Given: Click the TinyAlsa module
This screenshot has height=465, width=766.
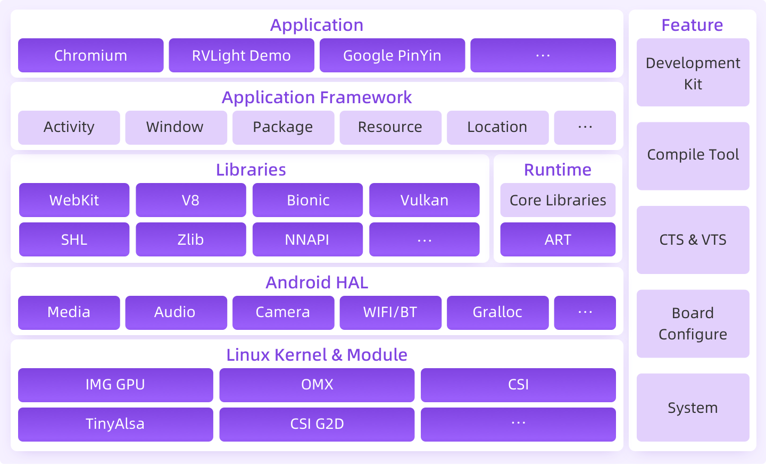Looking at the screenshot, I should (115, 424).
